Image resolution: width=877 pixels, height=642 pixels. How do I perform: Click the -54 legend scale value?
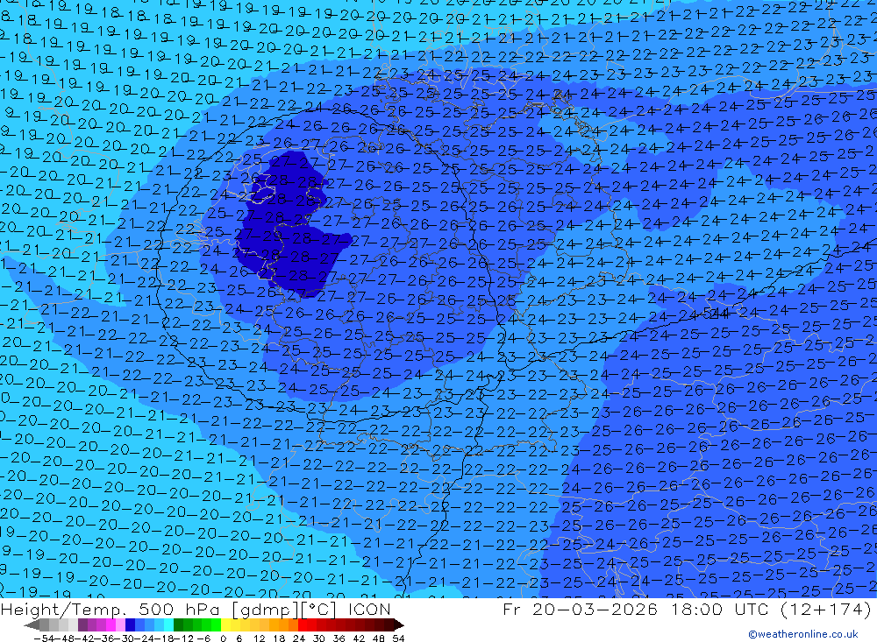(44, 638)
